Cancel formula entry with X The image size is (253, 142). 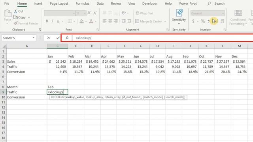(x=49, y=38)
